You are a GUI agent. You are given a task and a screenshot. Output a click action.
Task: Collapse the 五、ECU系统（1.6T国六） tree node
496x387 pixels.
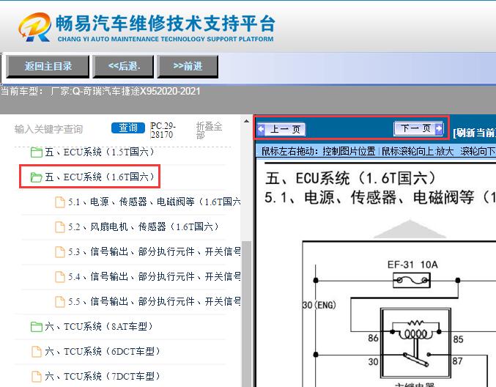[100, 177]
